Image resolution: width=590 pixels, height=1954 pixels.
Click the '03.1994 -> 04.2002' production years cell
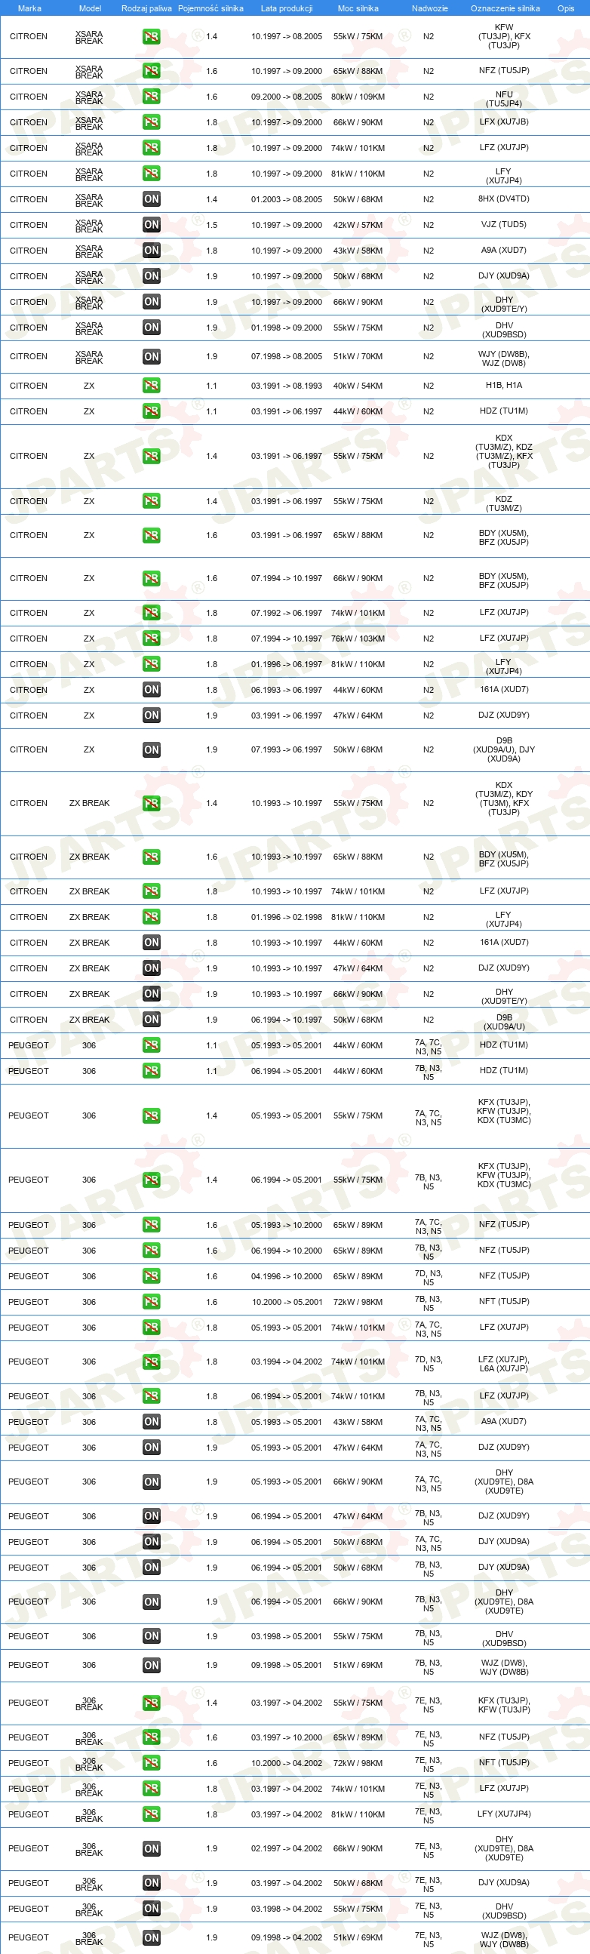(x=287, y=1362)
